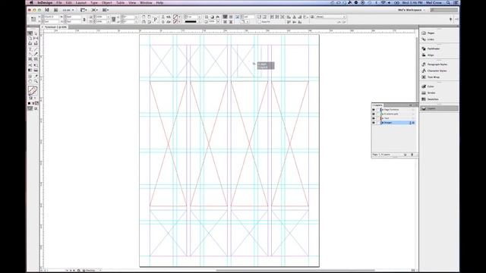Click the stroke weight black line preview
The width and height of the screenshot is (486, 273).
click(191, 22)
